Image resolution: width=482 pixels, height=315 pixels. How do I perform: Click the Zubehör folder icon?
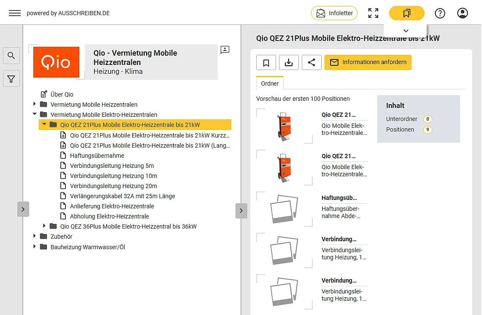43,237
